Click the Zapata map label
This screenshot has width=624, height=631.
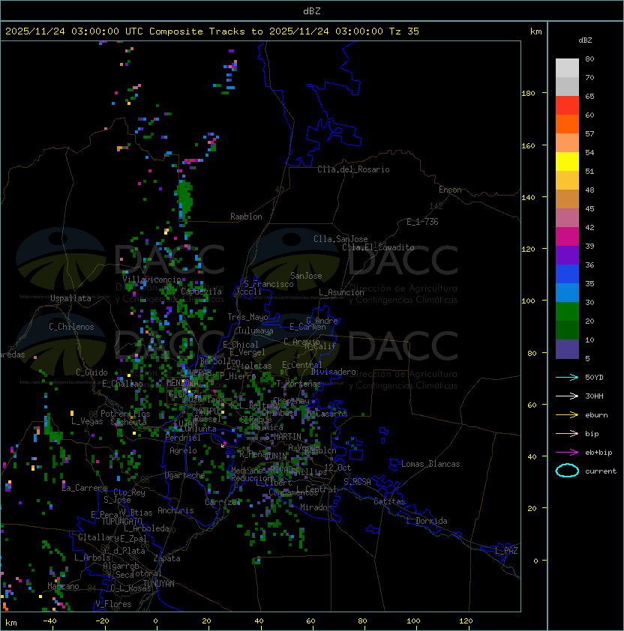pos(166,558)
